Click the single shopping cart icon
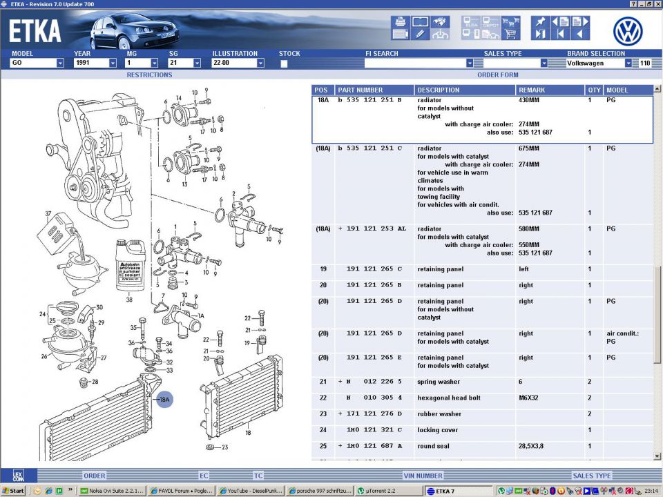663x497 pixels. click(x=511, y=35)
